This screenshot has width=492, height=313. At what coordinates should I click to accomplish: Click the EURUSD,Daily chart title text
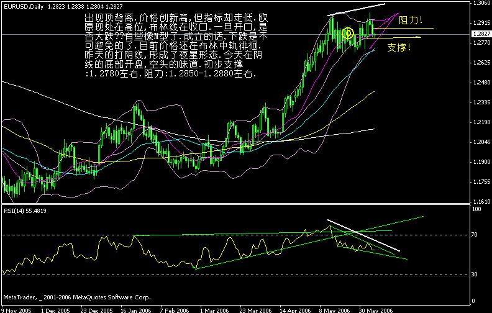pos(24,6)
